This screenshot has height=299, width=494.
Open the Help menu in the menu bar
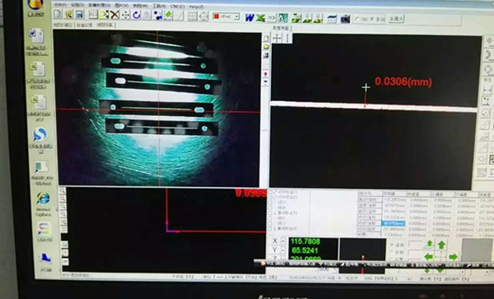tap(196, 7)
